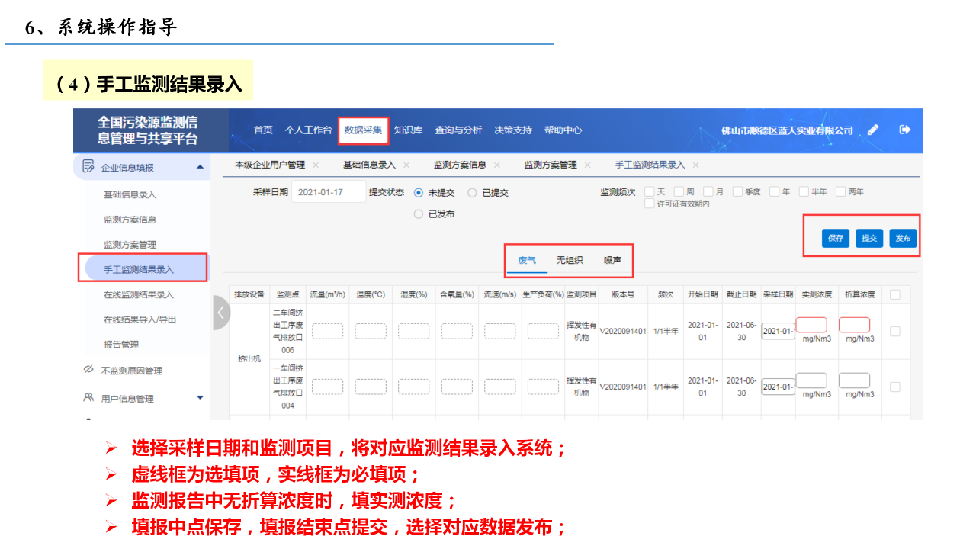Tick the table header select-all checkbox
The image size is (976, 549).
click(894, 294)
